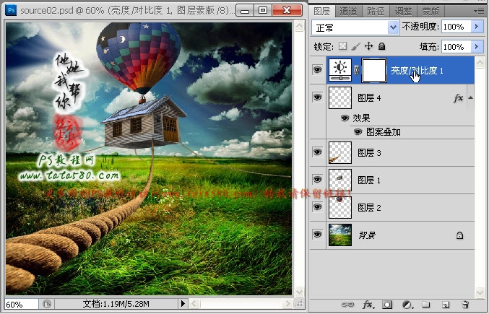
Task: Click the 文档:1.19M/5.28M status text
Action: coord(116,304)
